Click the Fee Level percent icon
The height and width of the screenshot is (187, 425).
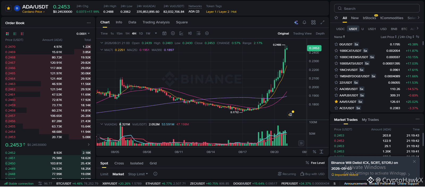tap(307, 163)
